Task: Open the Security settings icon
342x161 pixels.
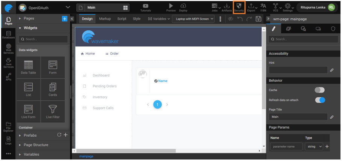Action: pyautogui.click(x=239, y=7)
